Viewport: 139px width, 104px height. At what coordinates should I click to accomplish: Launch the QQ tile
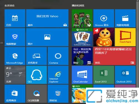36,75
